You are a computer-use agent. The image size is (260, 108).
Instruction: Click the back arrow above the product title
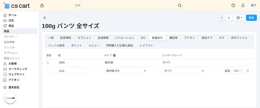tap(45, 18)
